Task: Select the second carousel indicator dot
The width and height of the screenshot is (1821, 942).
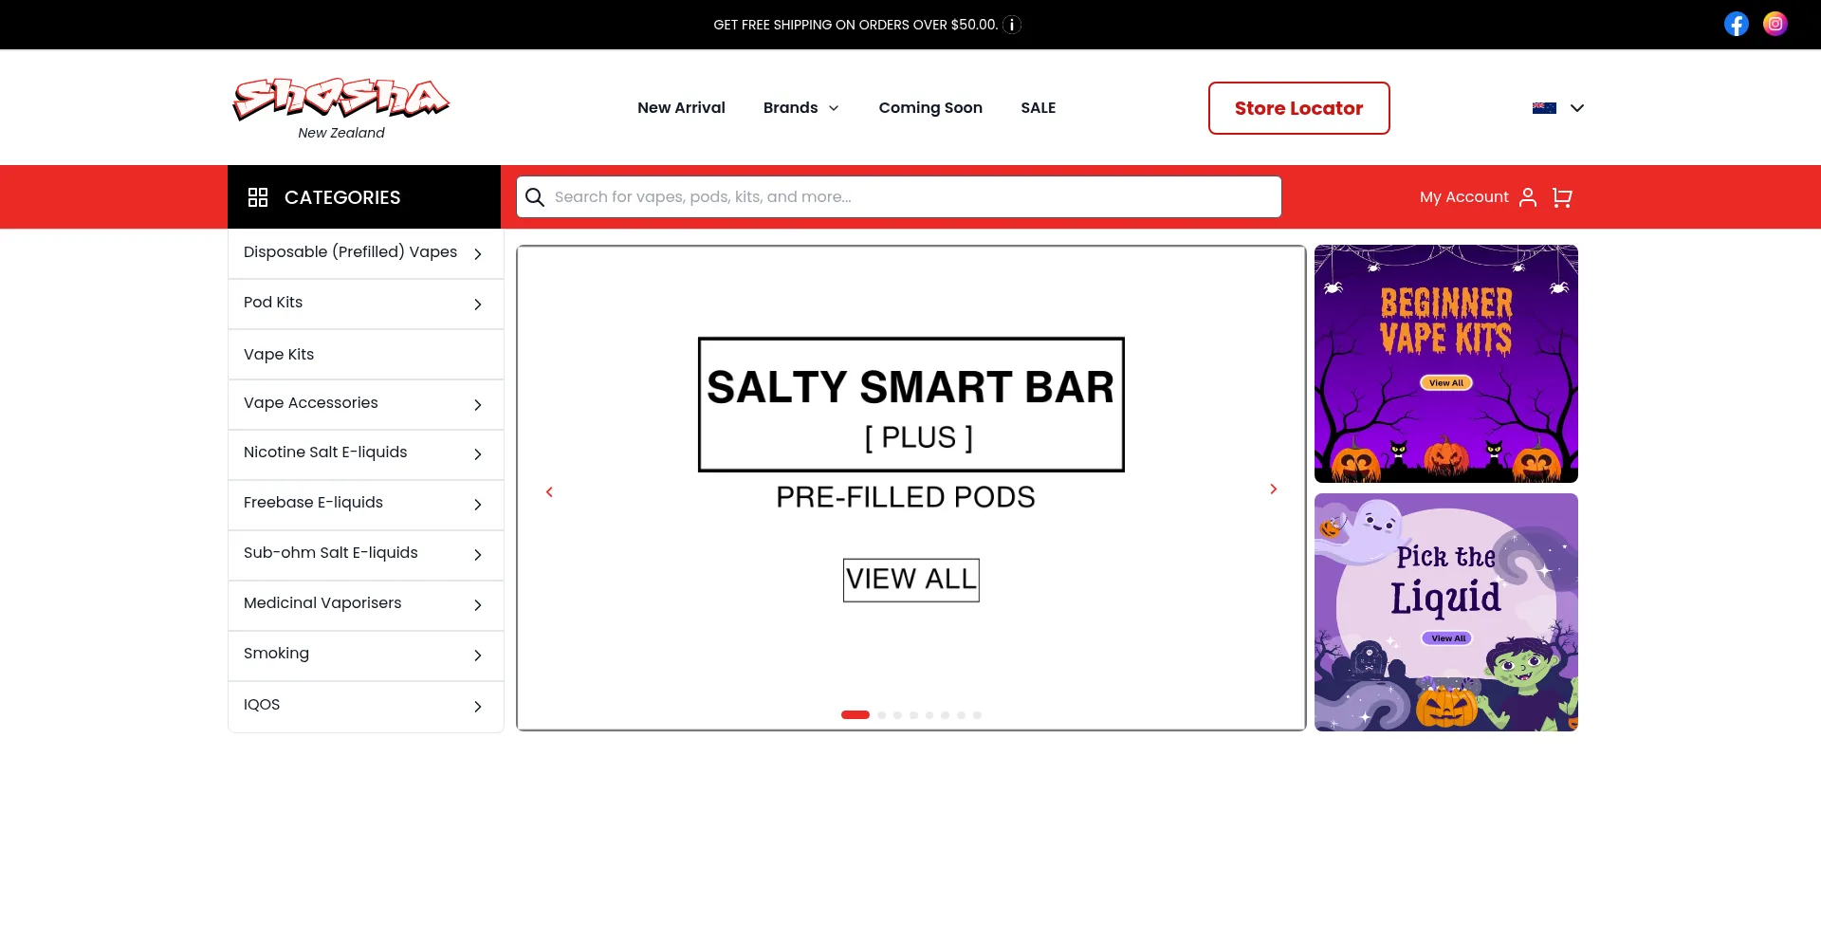Action: [882, 715]
